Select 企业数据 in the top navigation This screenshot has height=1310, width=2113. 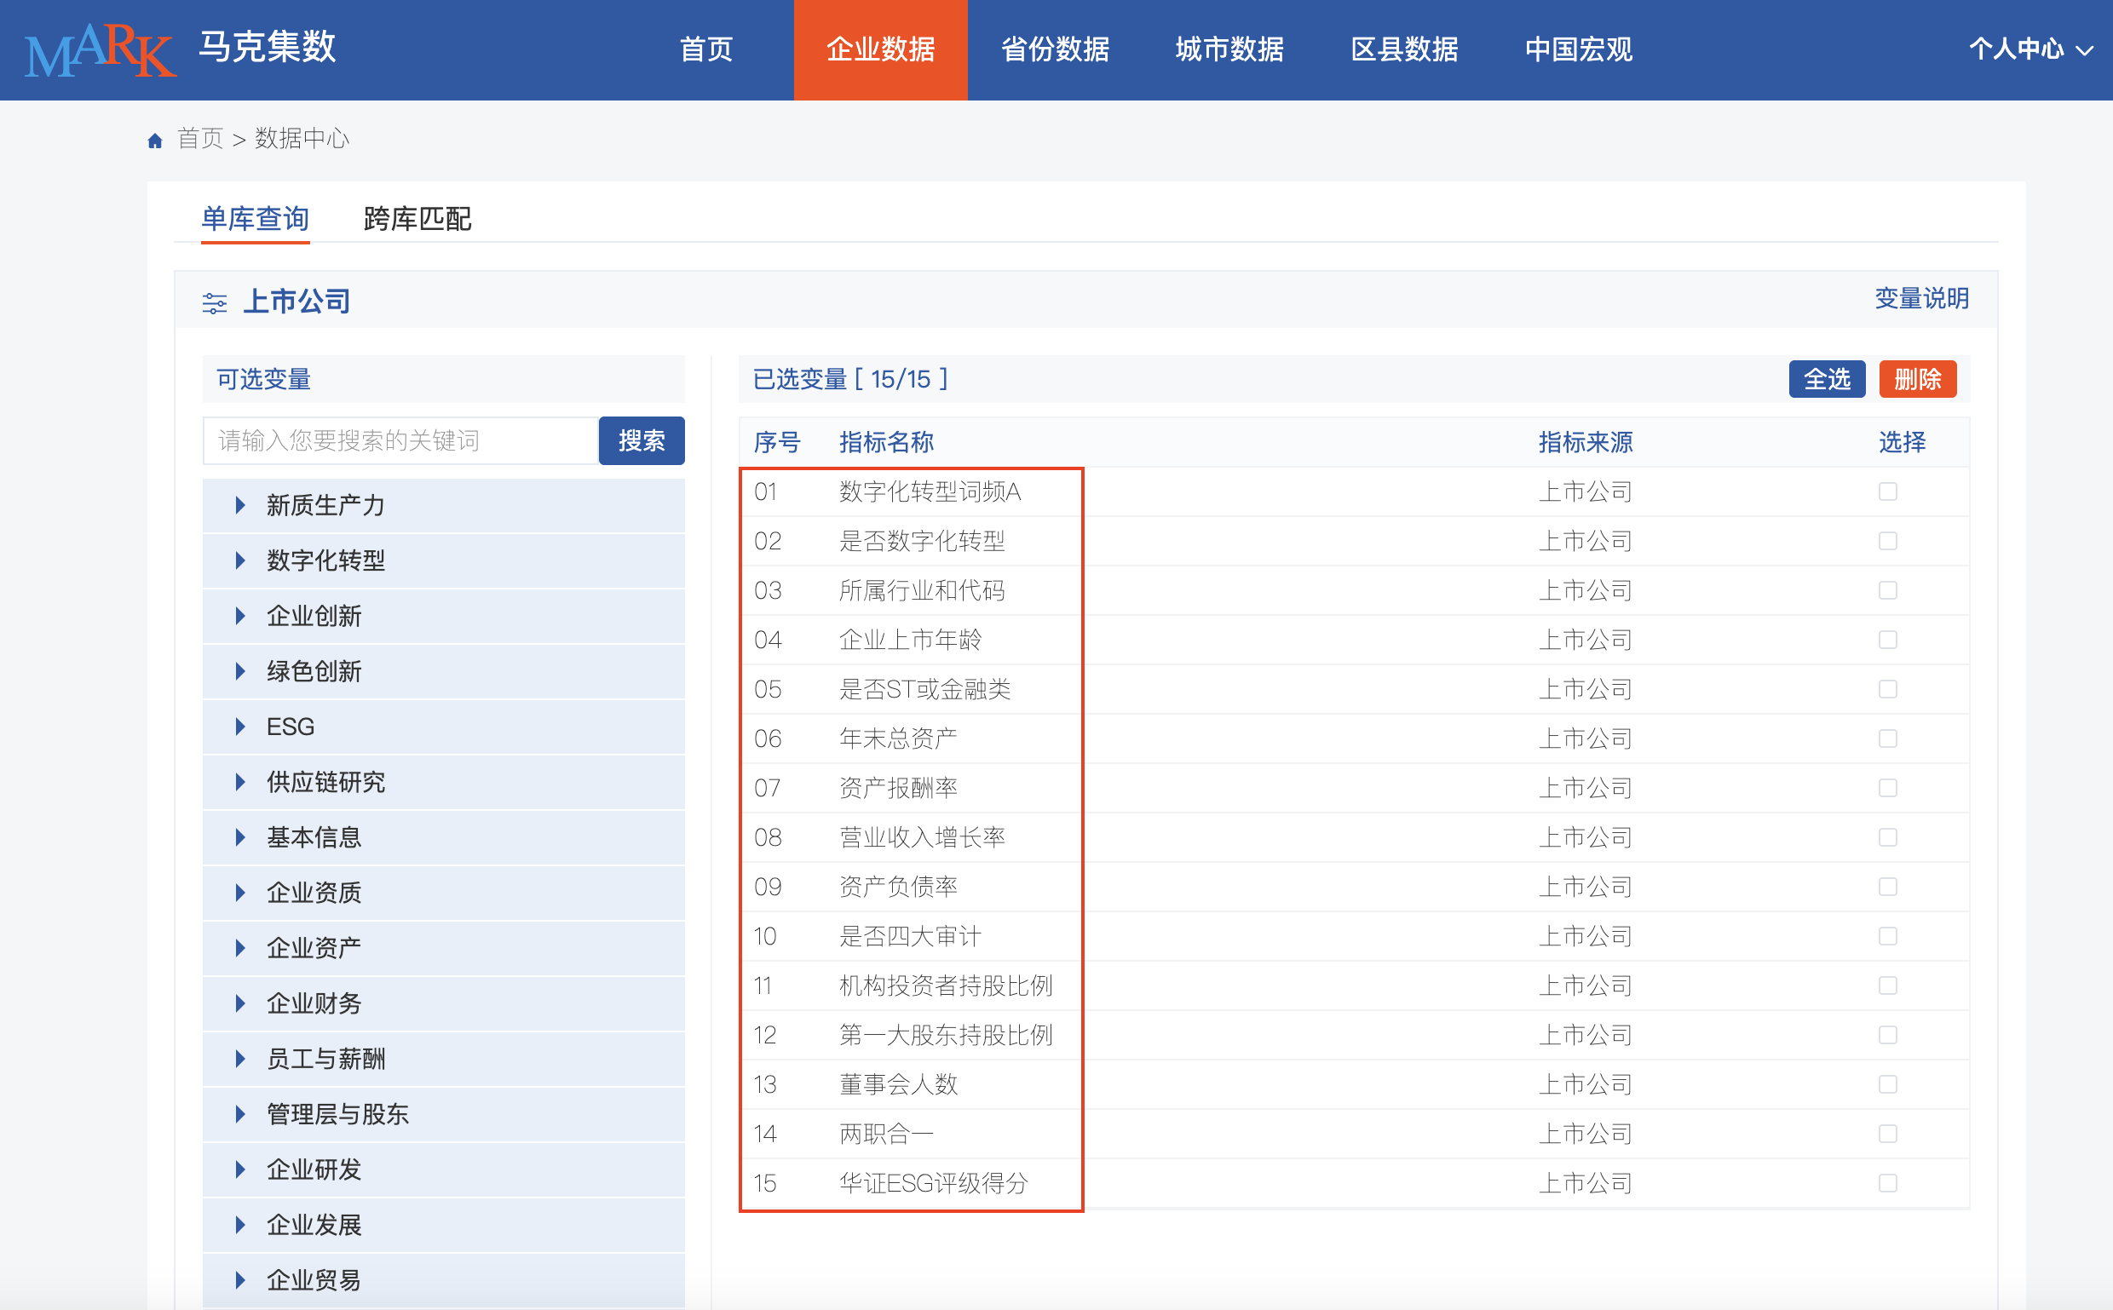881,49
